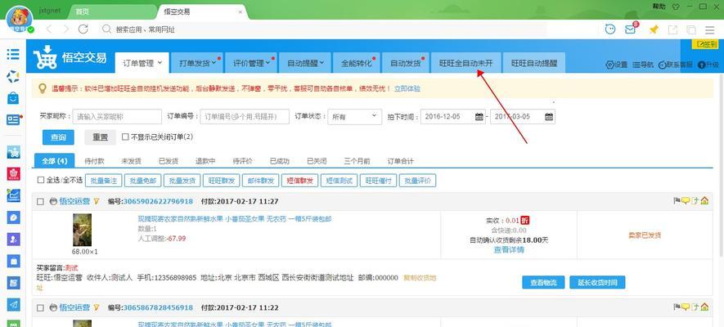Click the smiley face assistant icon

[x=610, y=29]
